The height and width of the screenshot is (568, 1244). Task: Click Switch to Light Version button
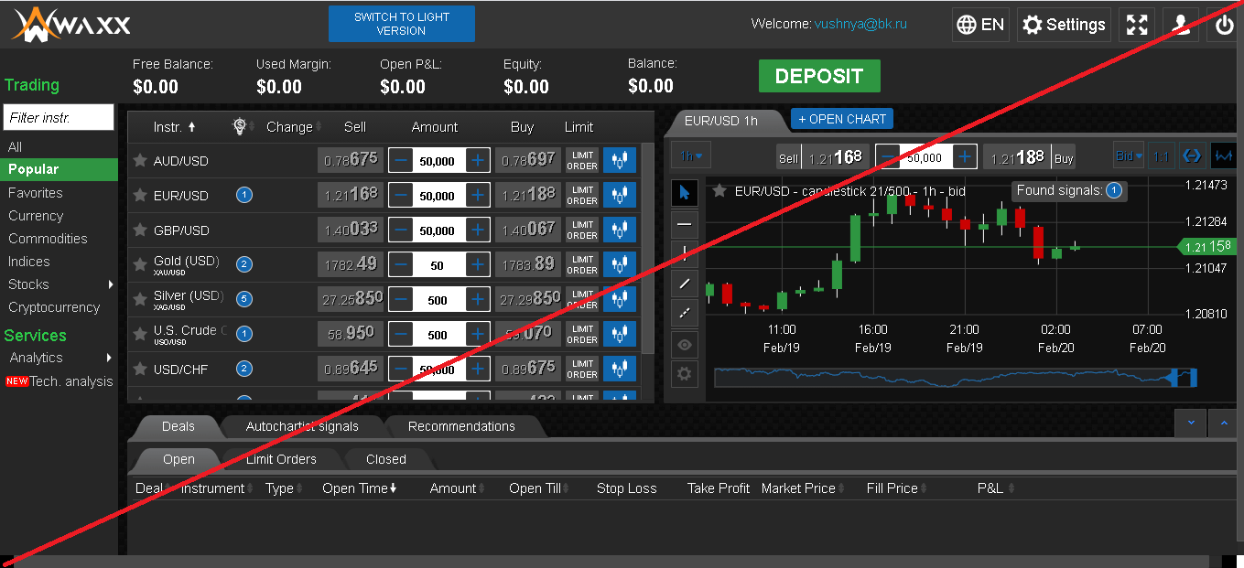click(x=402, y=24)
